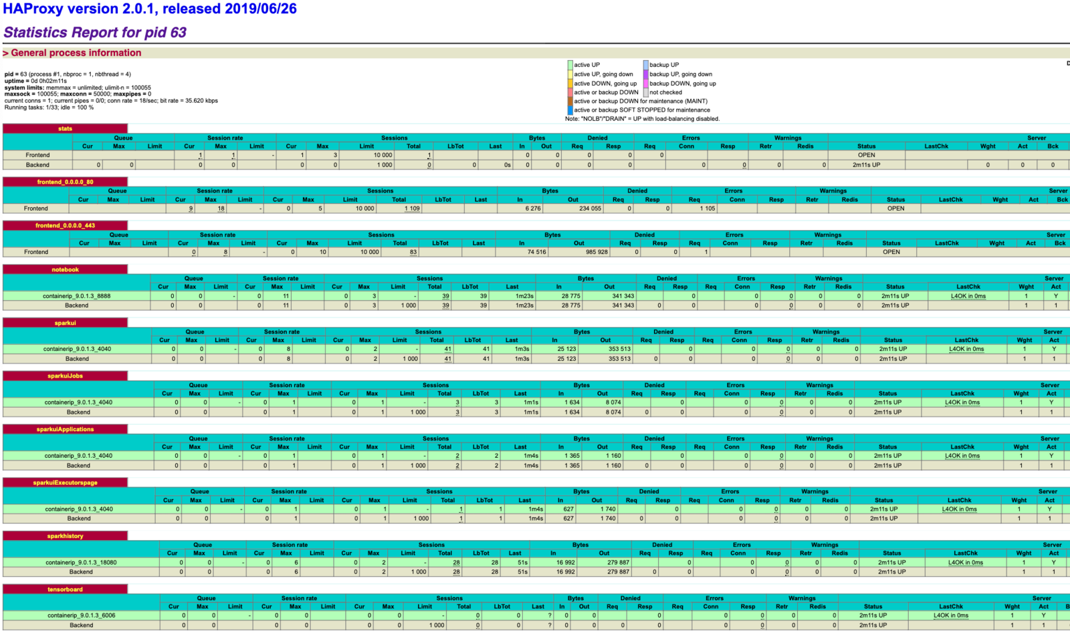Click the 'uptime = 0d 0h02m11s' line
Image resolution: width=1070 pixels, height=635 pixels.
tap(35, 81)
